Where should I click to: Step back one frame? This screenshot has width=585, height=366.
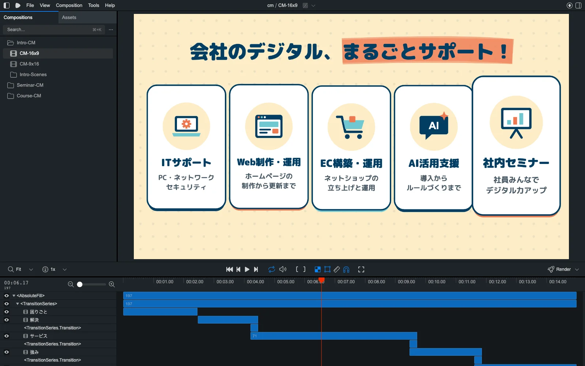[x=238, y=269]
